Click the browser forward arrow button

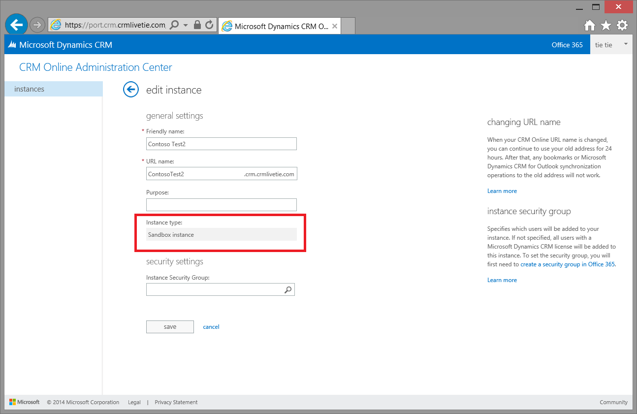point(37,25)
